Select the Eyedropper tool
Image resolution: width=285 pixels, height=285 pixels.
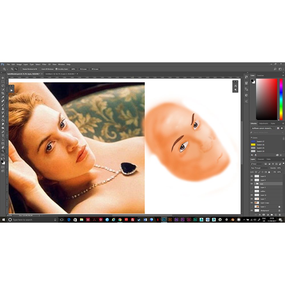[3, 97]
